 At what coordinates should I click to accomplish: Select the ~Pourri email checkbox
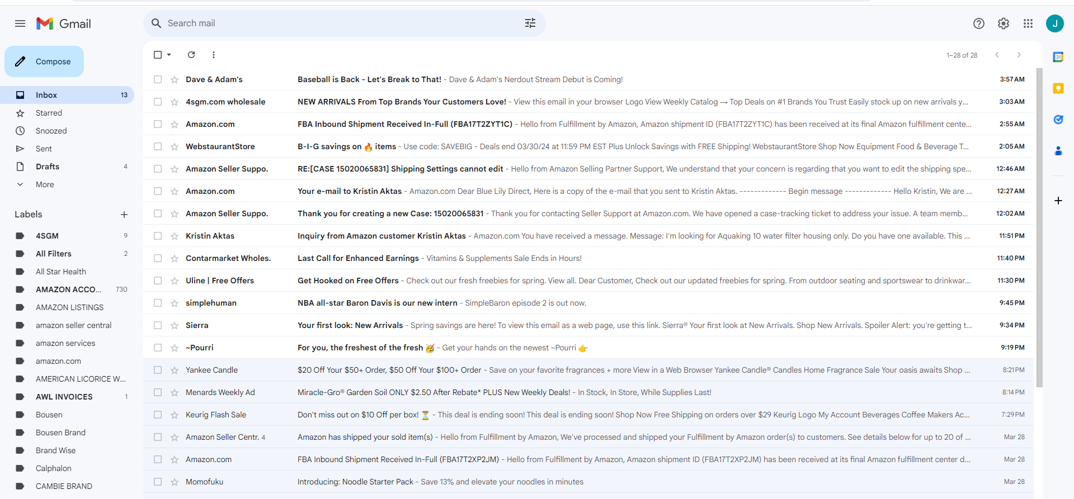[x=158, y=348]
